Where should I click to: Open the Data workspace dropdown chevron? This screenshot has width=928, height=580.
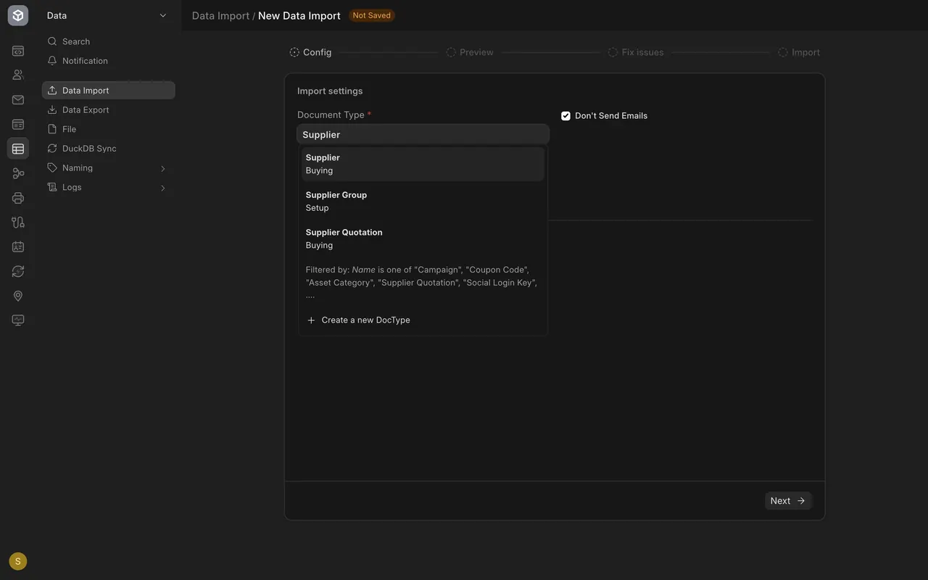[162, 15]
